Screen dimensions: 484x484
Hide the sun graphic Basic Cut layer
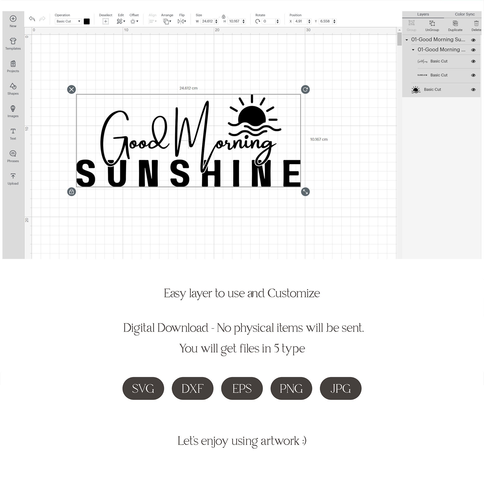tap(473, 89)
